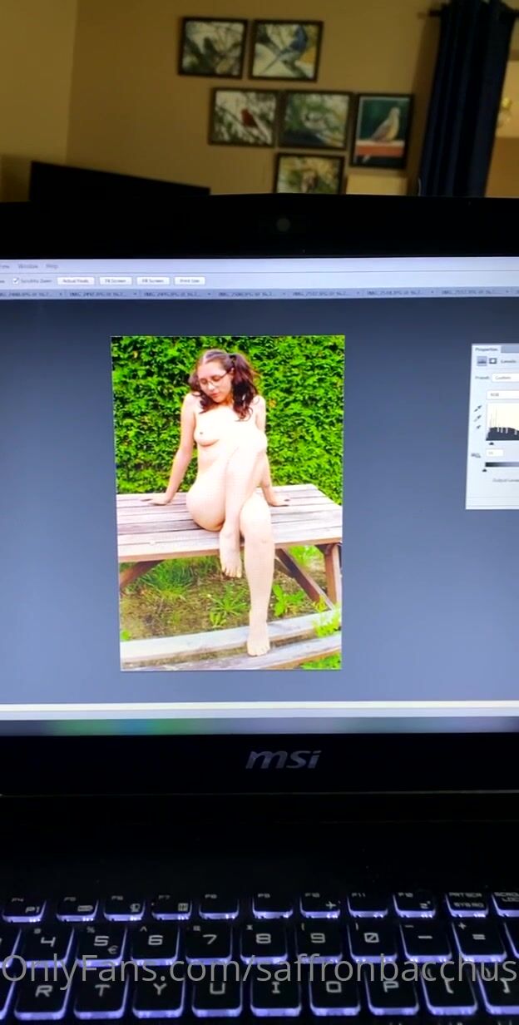
Task: Close the IMG_2488.JPG document tab
Action: point(60,294)
